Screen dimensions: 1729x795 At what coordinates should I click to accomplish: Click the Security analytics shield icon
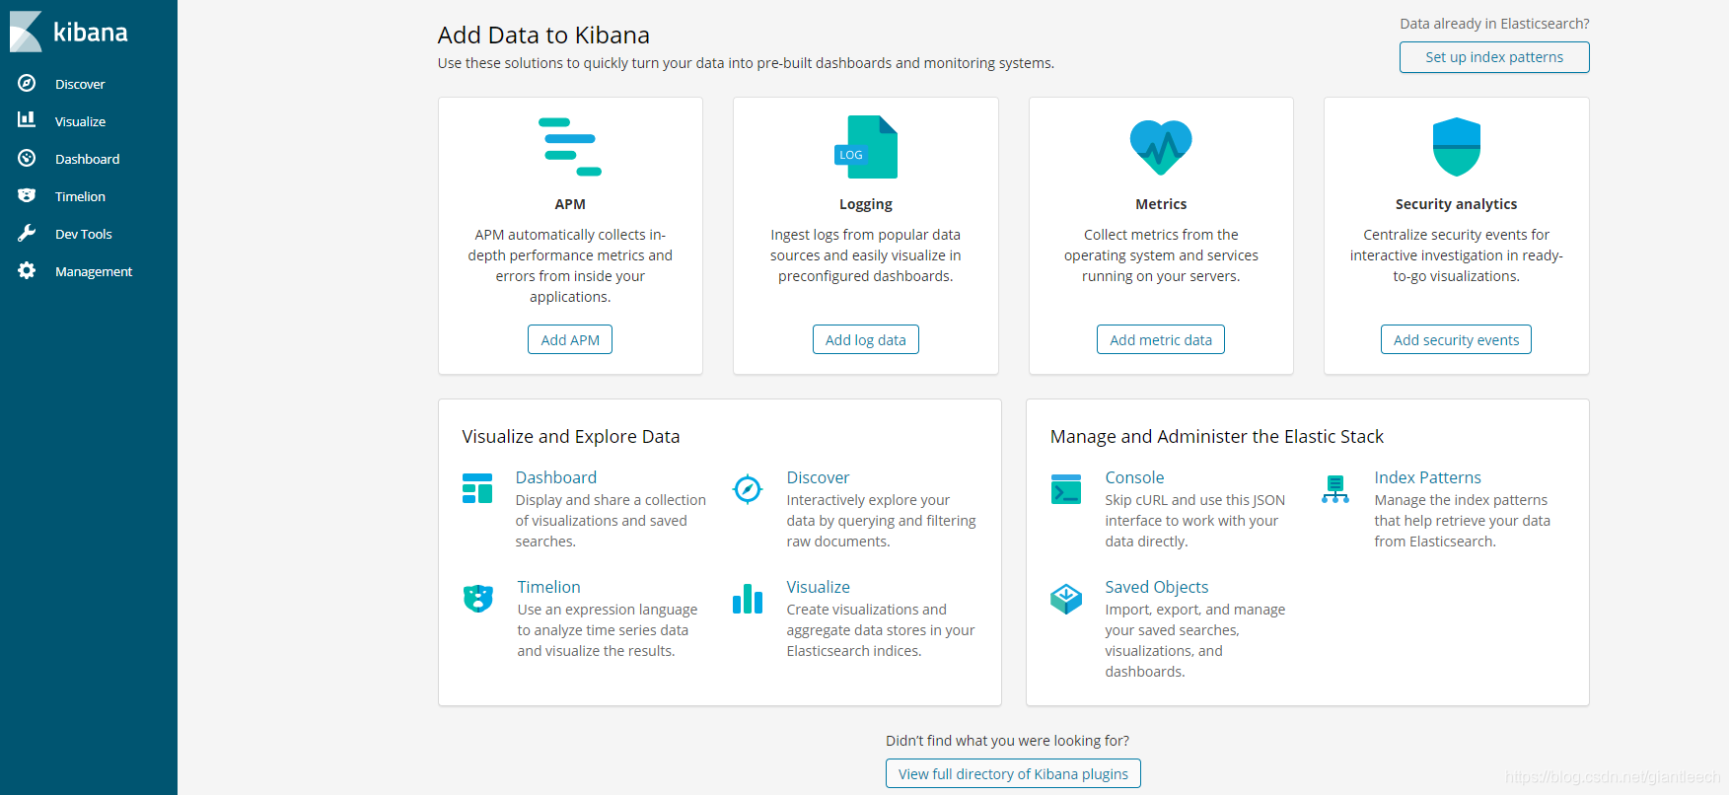pyautogui.click(x=1456, y=147)
